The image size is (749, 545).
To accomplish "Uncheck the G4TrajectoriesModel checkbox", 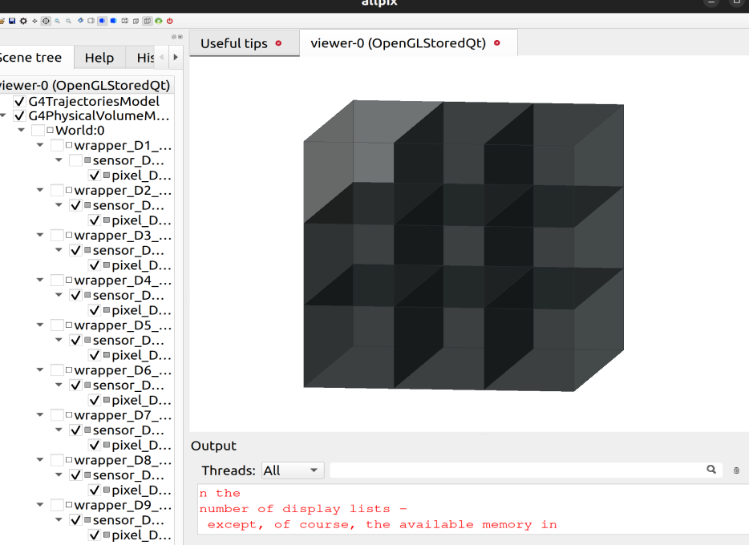I will click(x=20, y=102).
